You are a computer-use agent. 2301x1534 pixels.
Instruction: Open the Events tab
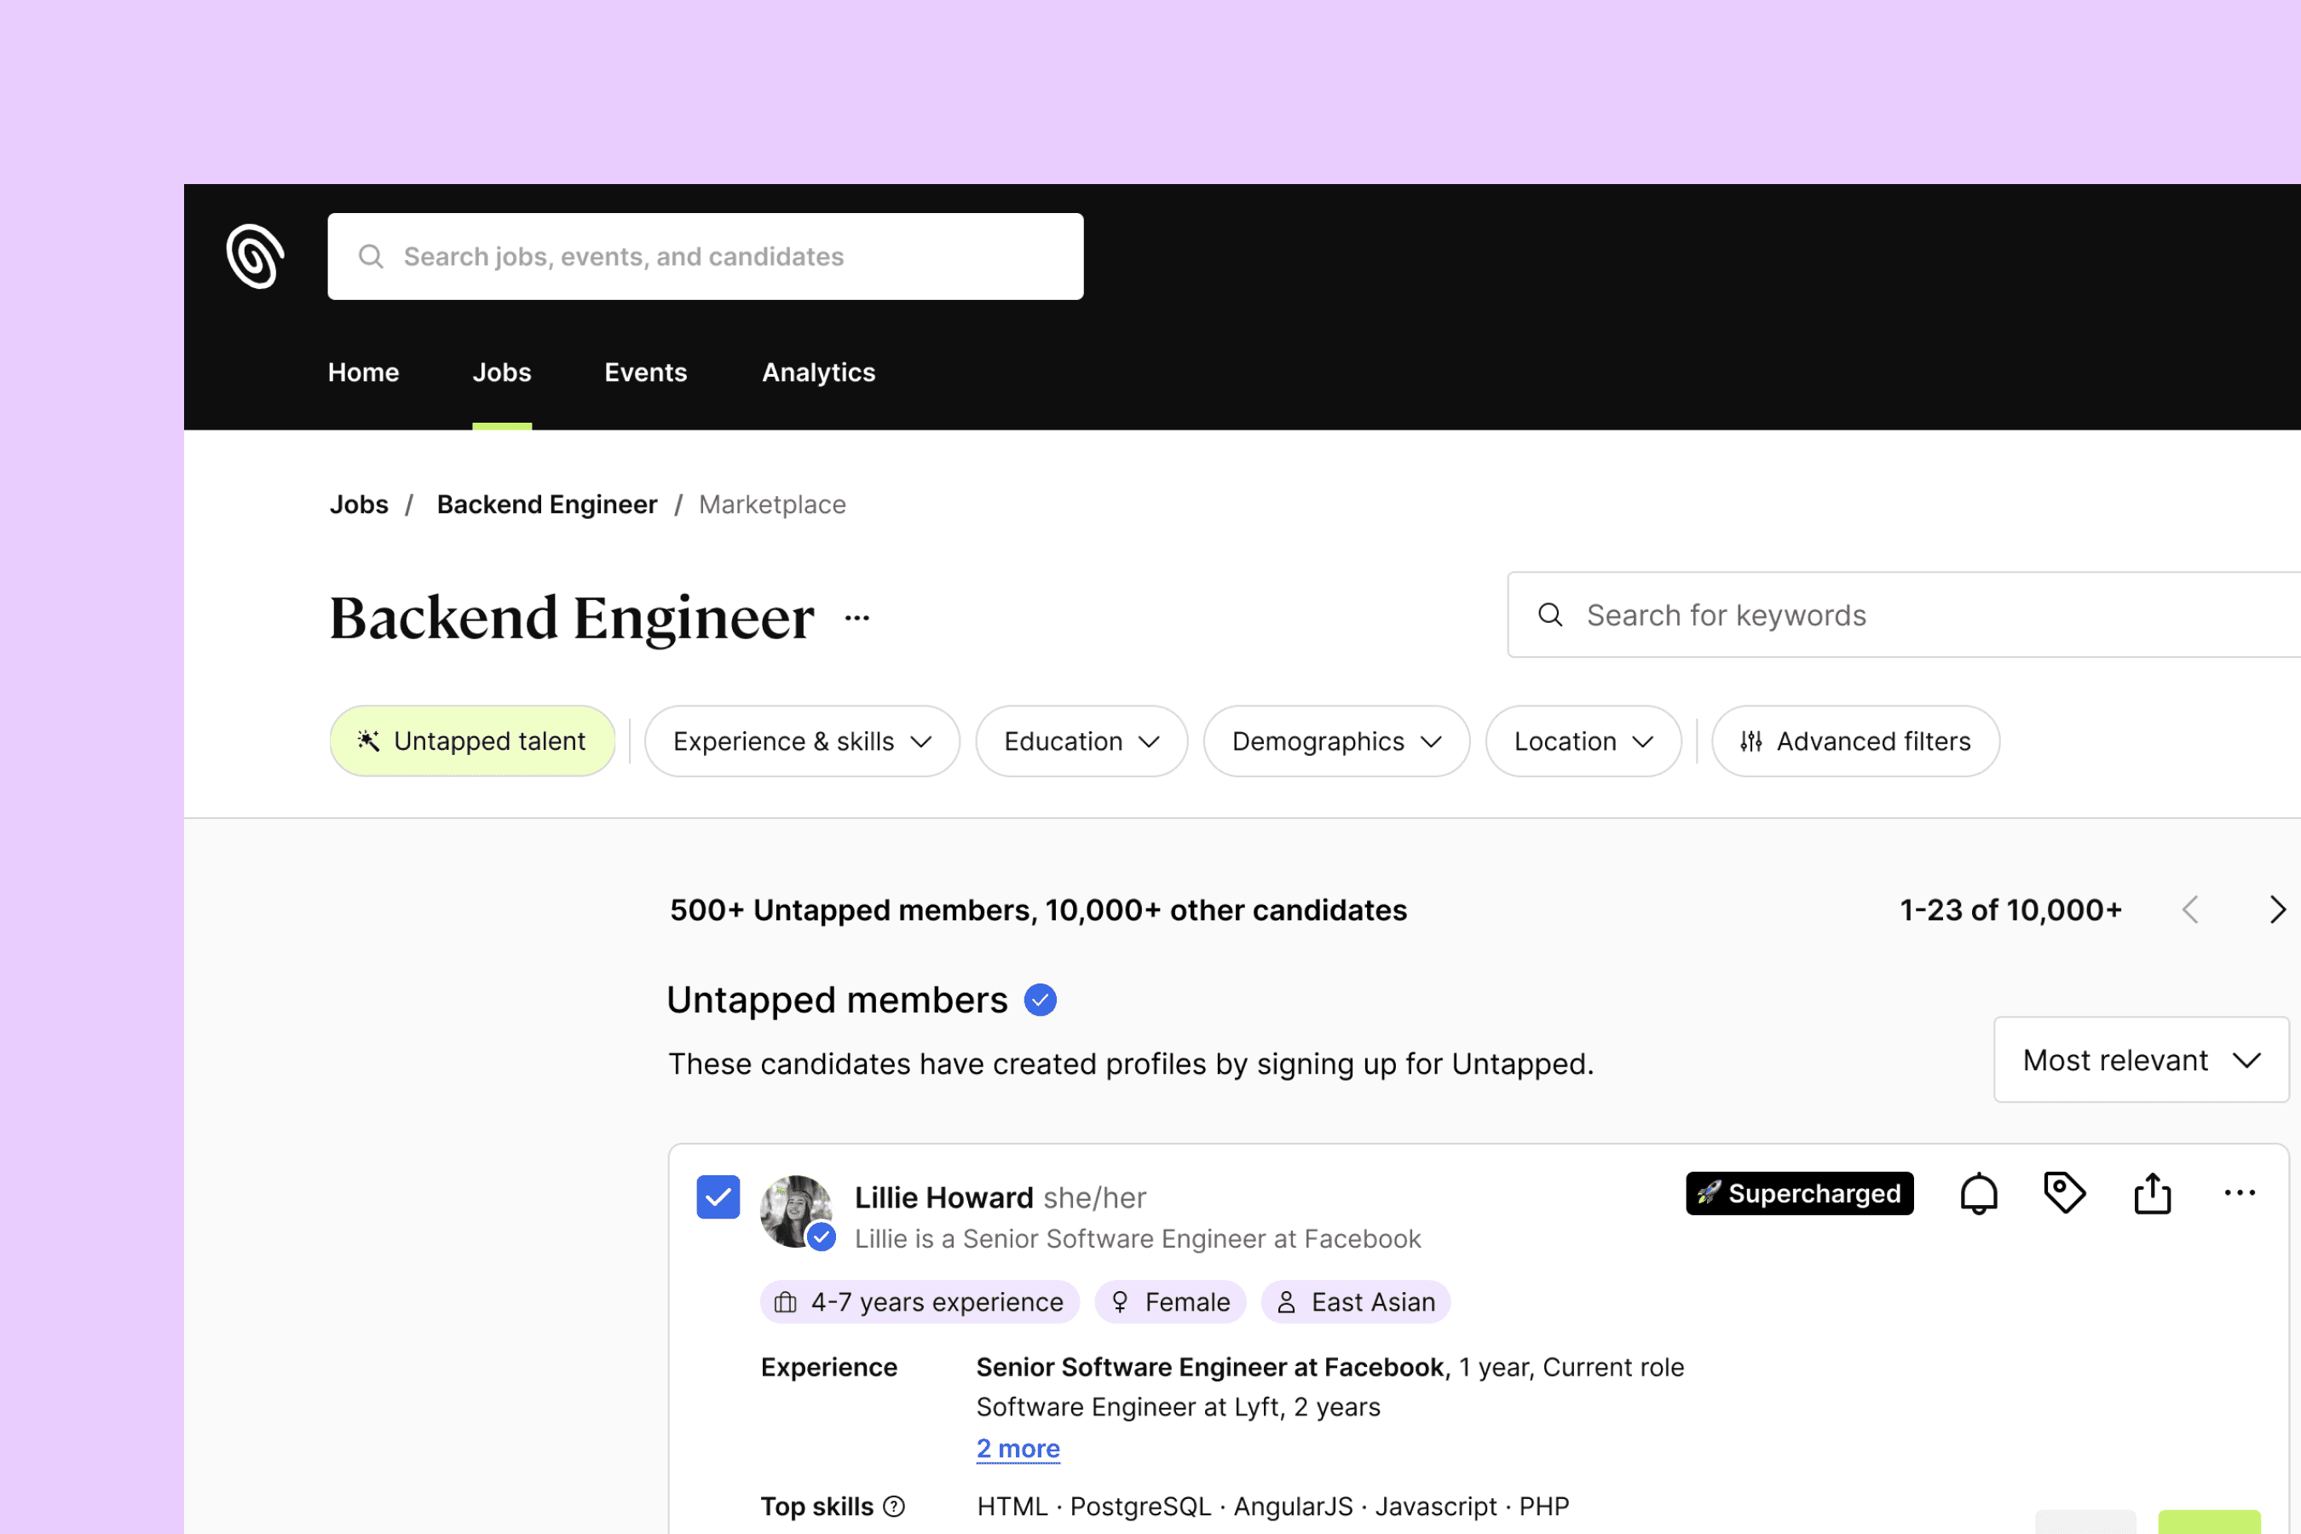[x=646, y=372]
